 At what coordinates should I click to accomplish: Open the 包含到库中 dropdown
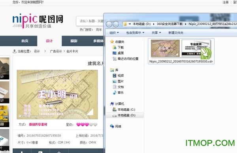point(135,32)
